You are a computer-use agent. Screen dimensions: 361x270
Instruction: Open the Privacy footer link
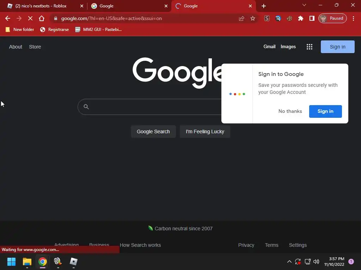246,245
